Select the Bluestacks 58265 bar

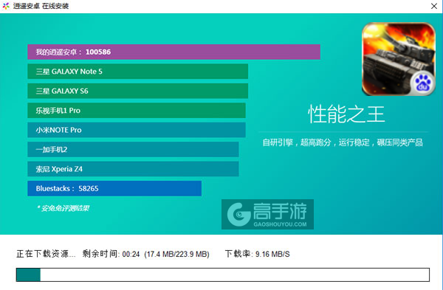[x=114, y=188]
